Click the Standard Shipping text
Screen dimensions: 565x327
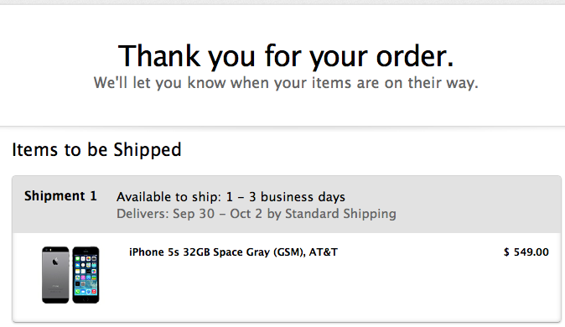click(x=340, y=214)
